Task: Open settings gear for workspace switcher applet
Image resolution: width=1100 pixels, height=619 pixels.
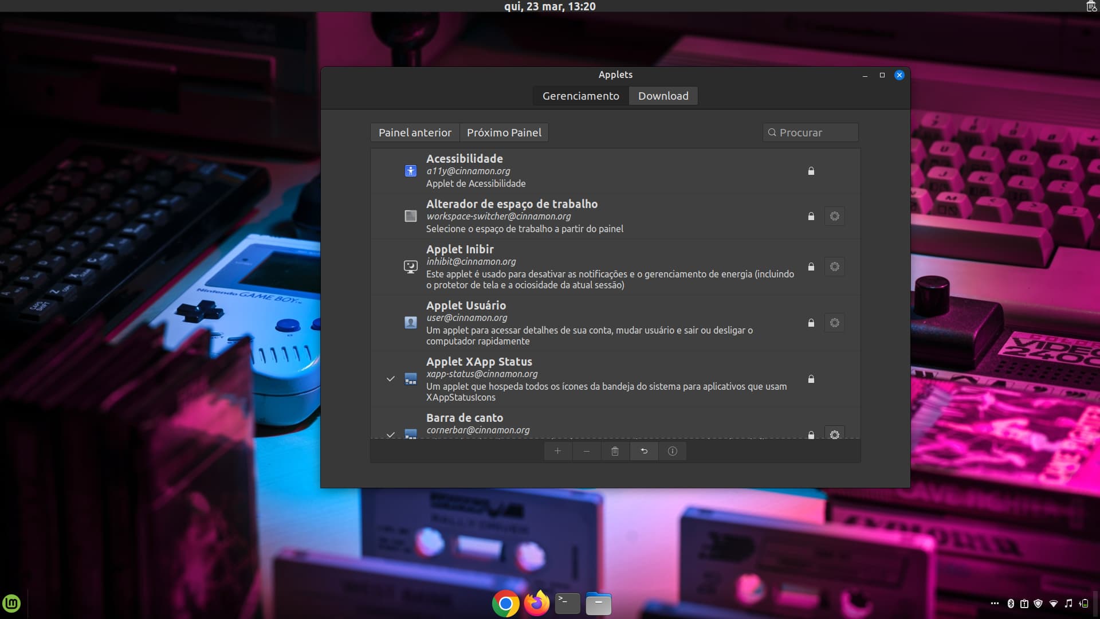Action: 834,216
